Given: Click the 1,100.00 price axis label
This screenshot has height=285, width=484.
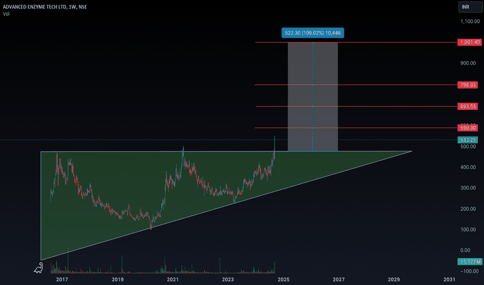Looking at the screenshot, I should 470,21.
